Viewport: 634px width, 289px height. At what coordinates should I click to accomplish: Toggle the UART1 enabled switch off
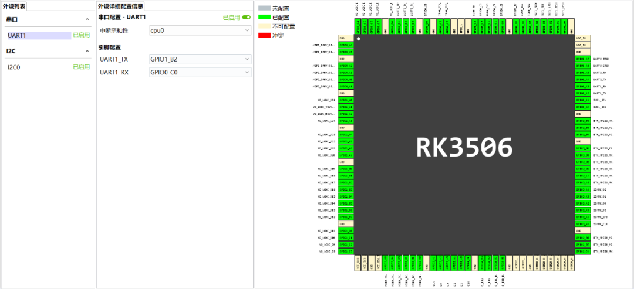pos(246,18)
